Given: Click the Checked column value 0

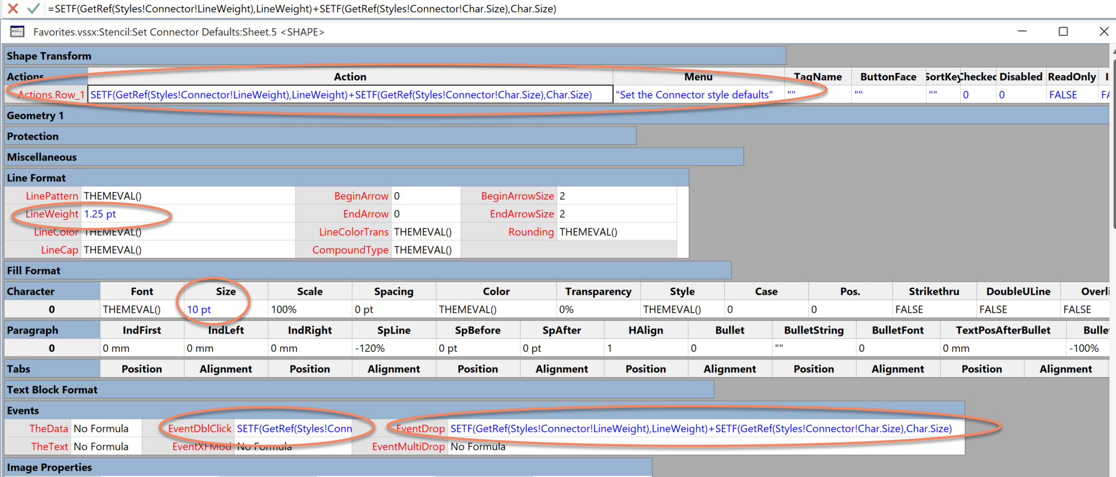Looking at the screenshot, I should (x=978, y=95).
